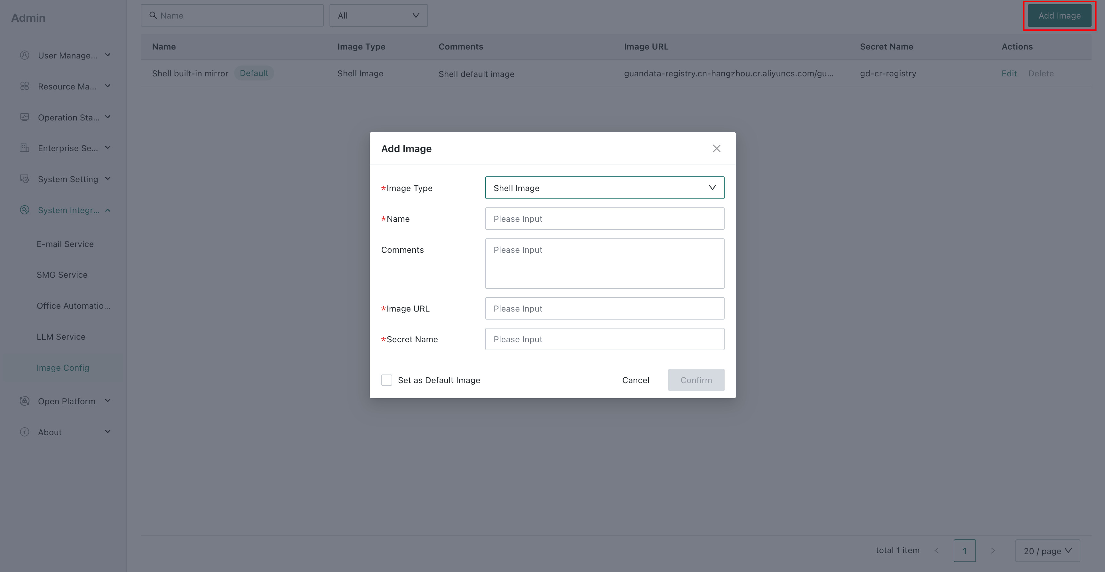Collapse the System Integration menu chevron

click(x=108, y=210)
